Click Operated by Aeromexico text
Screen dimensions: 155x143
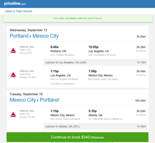coord(63,84)
